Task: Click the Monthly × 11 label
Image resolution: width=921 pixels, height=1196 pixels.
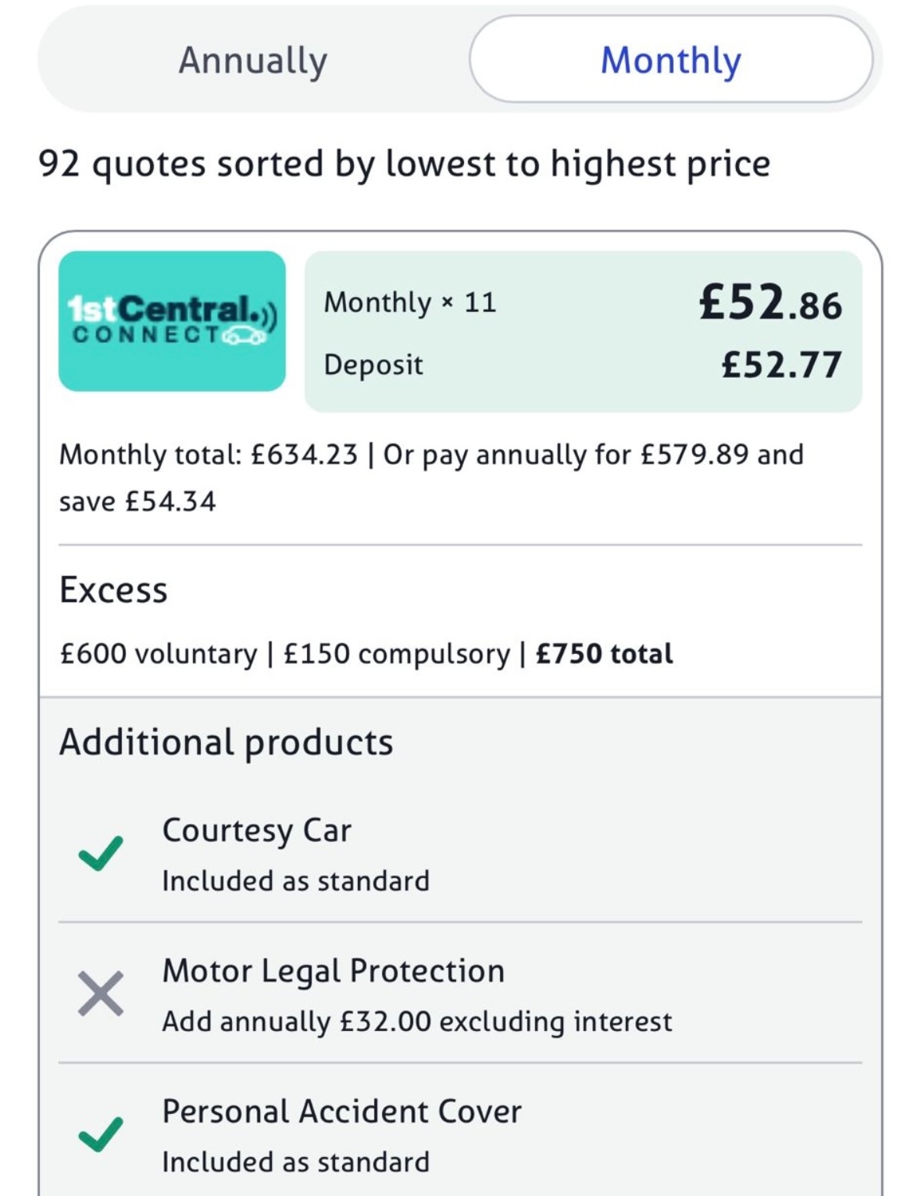Action: pyautogui.click(x=410, y=302)
